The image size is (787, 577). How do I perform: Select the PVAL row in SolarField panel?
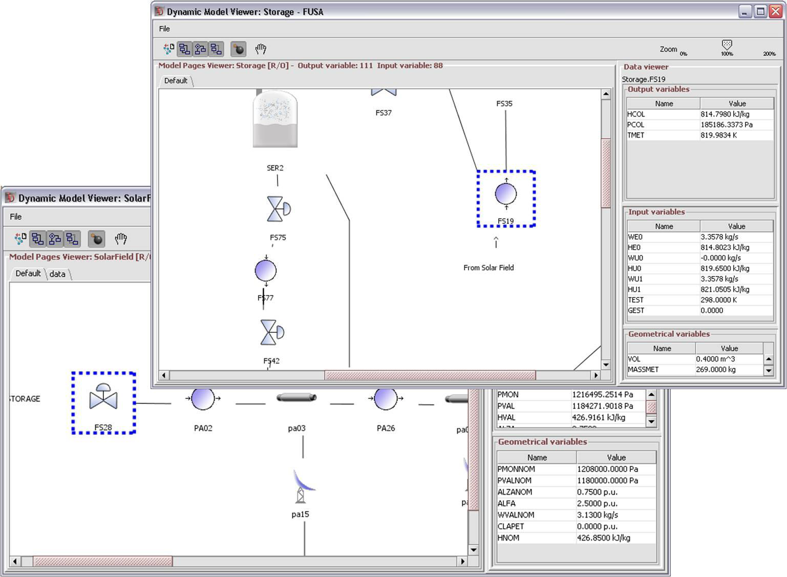[571, 406]
